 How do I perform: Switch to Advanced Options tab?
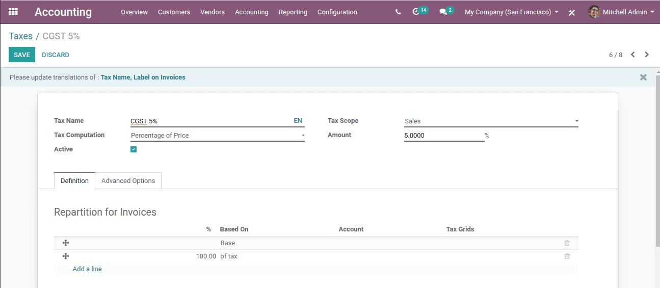128,180
